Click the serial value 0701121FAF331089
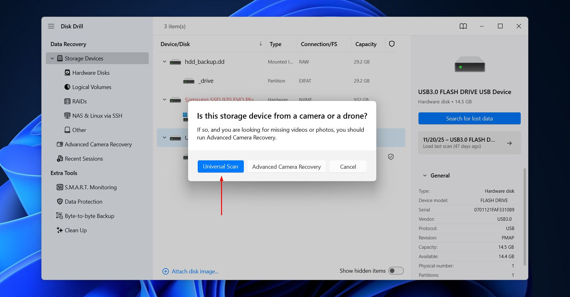Viewport: 570px width, 297px height. (x=494, y=210)
